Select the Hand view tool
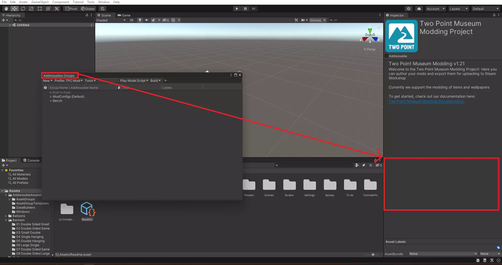Viewport: 502px width, 265px height. tap(6, 9)
